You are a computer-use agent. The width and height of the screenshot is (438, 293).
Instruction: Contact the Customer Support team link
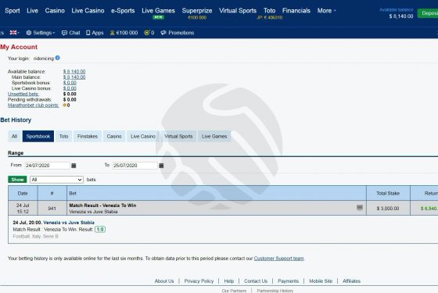pyautogui.click(x=278, y=259)
